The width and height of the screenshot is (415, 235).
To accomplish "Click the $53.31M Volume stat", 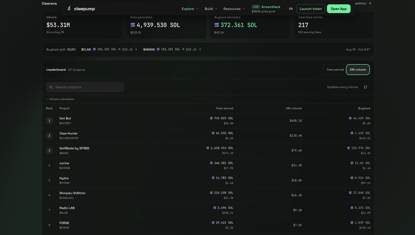I will point(58,25).
